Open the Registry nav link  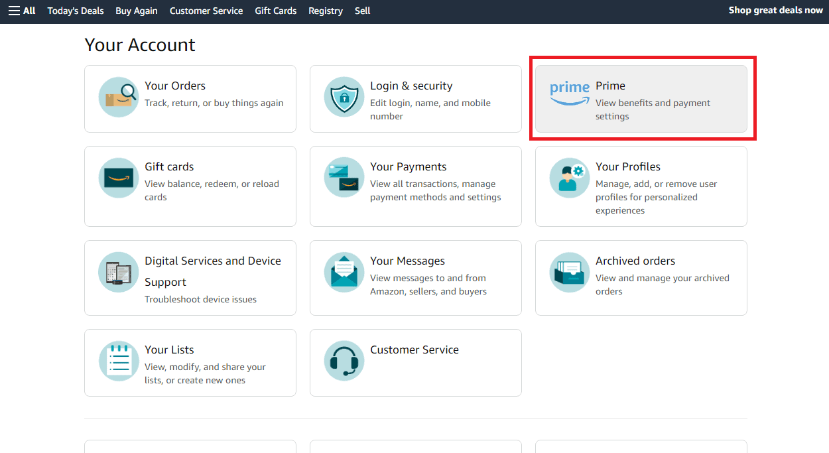(326, 11)
